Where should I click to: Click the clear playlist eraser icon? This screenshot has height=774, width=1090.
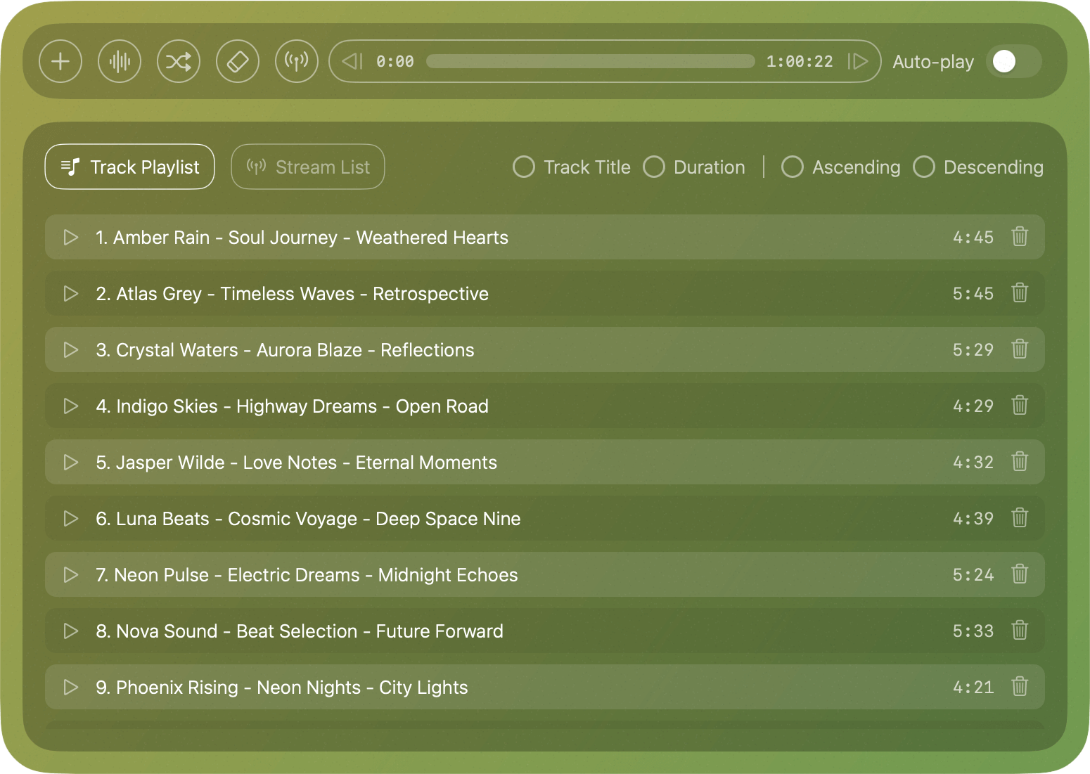(x=238, y=61)
